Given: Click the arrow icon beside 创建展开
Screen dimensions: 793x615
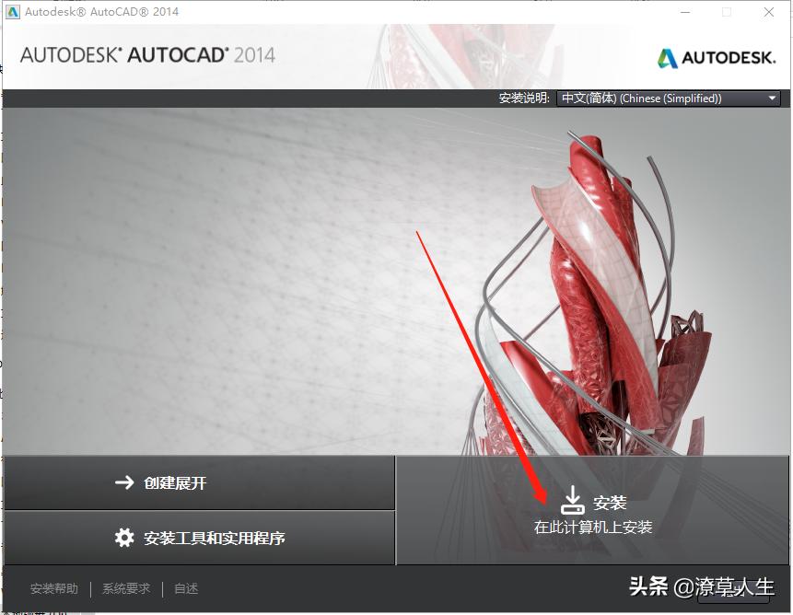Looking at the screenshot, I should tap(124, 482).
